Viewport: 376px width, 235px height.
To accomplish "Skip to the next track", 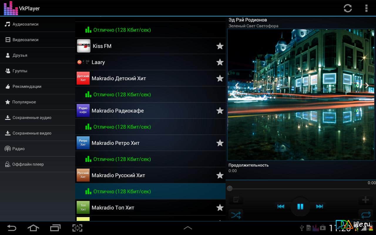I will click(319, 207).
